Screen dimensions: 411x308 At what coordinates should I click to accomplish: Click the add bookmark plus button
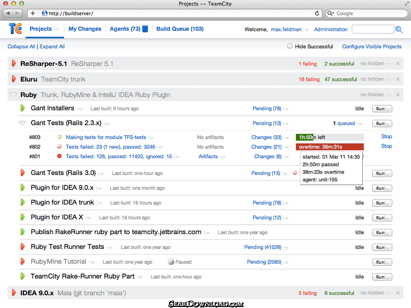click(x=33, y=13)
